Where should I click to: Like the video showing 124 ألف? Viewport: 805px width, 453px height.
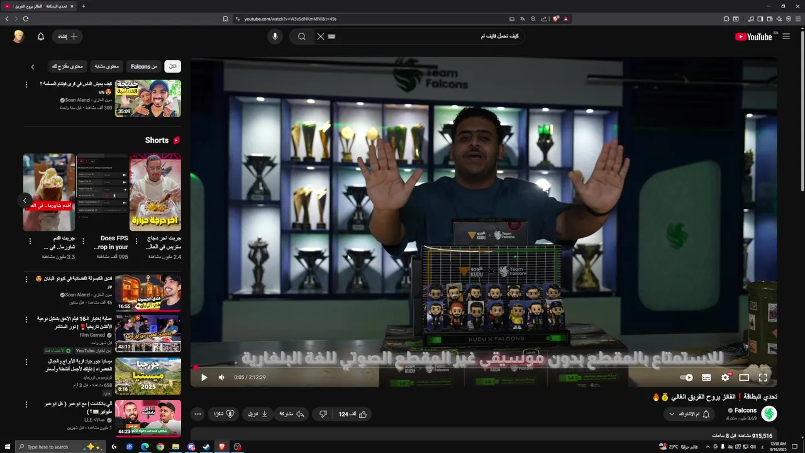[353, 414]
